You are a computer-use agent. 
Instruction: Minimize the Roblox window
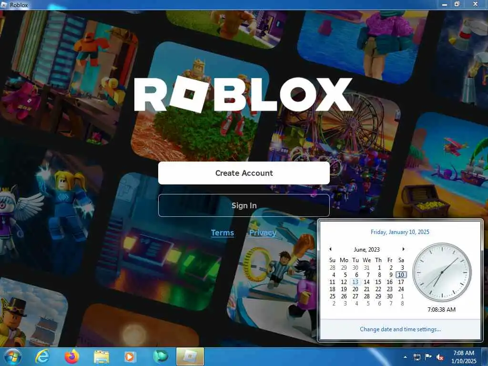(445, 4)
